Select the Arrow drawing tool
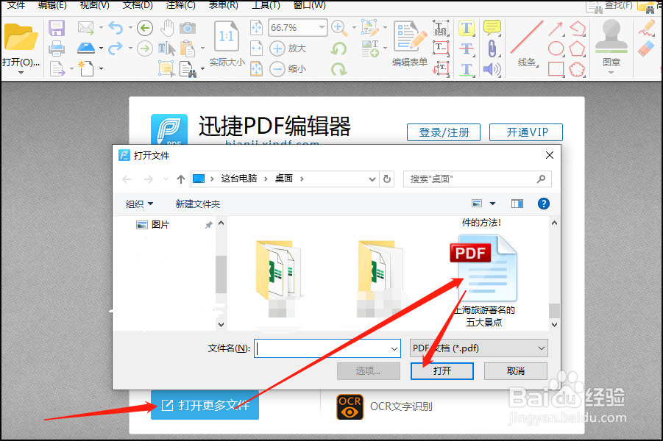Viewport: 663px width, 441px height. point(556,29)
